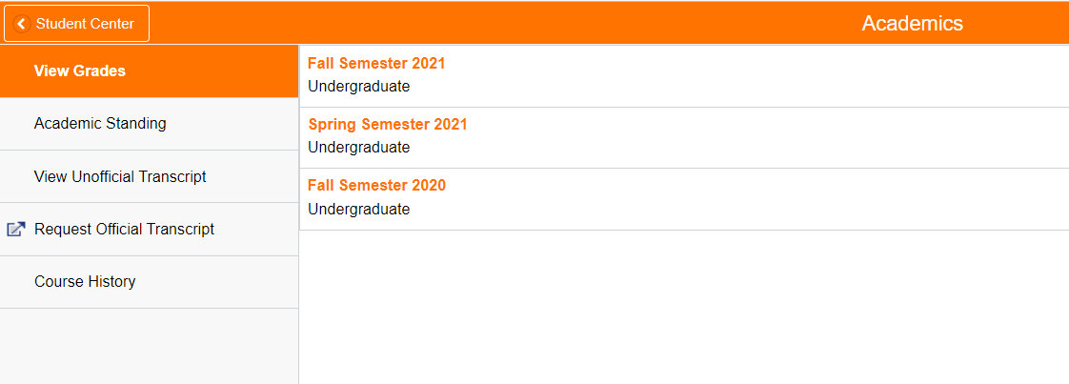This screenshot has width=1069, height=384.
Task: Click Undergraduate label under Fall Semester 2021
Action: [x=359, y=87]
